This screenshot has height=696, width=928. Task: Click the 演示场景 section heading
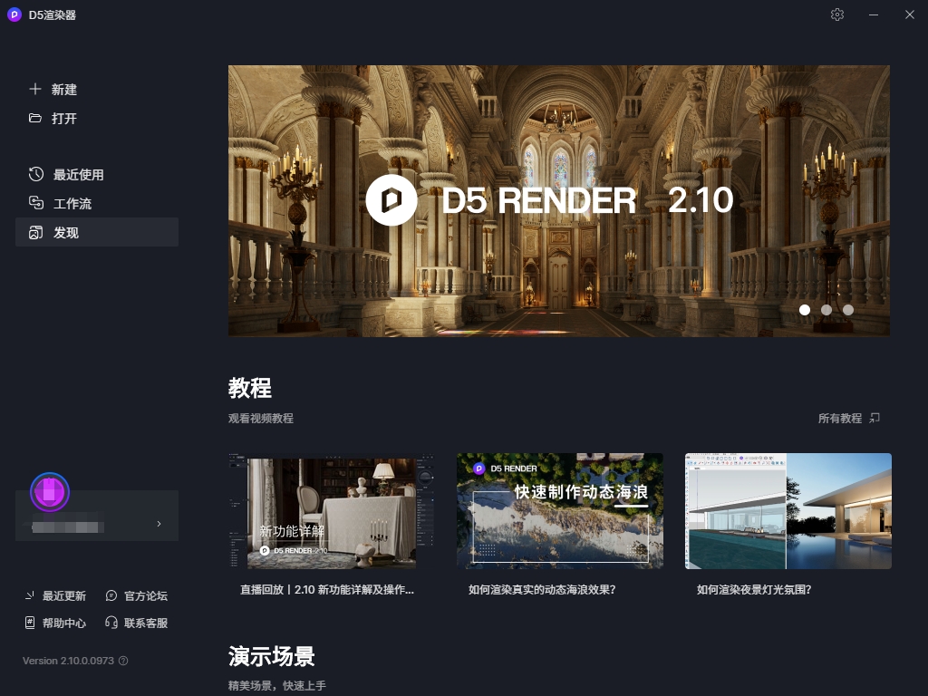click(272, 656)
